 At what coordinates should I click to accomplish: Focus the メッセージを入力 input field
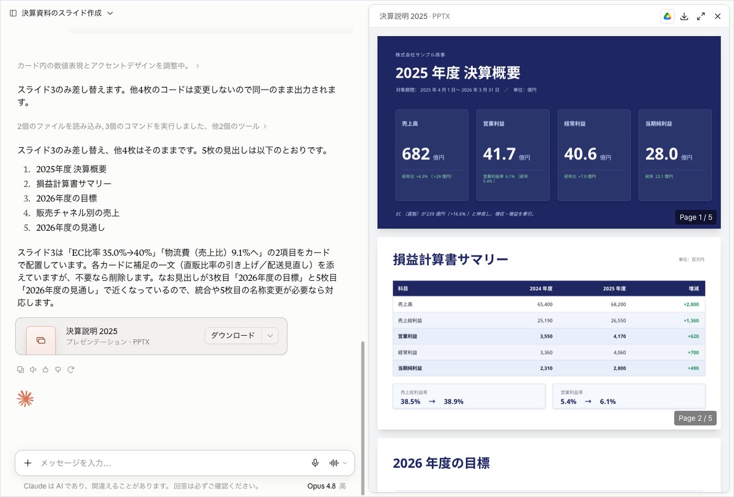[171, 463]
